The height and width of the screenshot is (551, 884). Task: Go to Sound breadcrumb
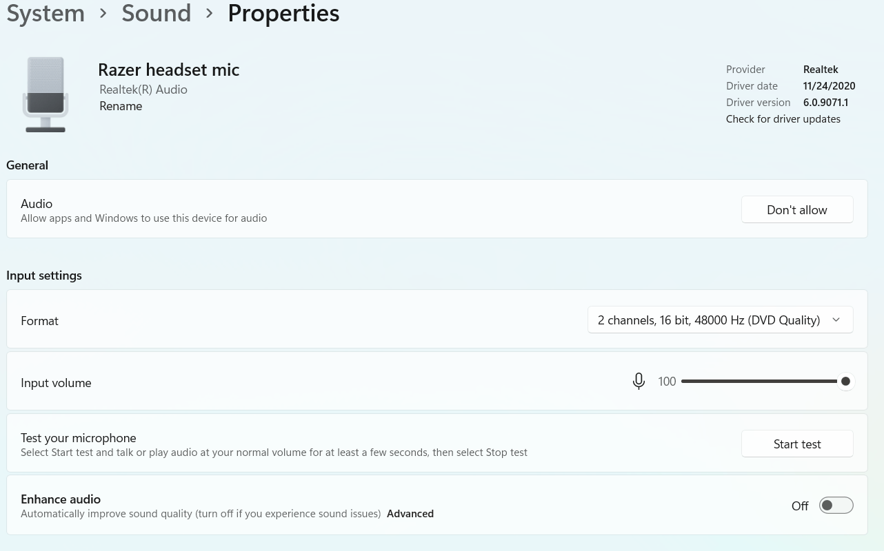pyautogui.click(x=157, y=13)
